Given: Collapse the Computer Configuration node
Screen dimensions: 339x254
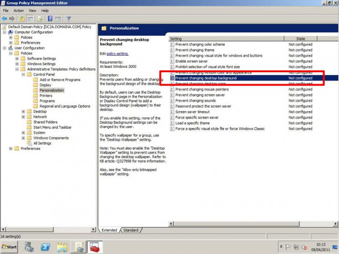Looking at the screenshot, I should (4, 32).
